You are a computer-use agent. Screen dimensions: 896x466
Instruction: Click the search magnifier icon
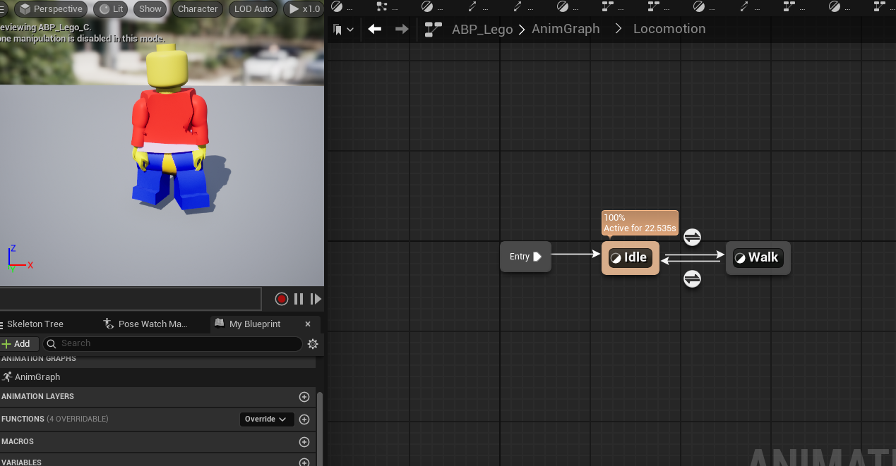(52, 343)
